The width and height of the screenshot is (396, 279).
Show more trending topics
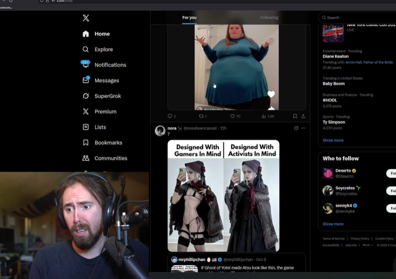pos(333,140)
